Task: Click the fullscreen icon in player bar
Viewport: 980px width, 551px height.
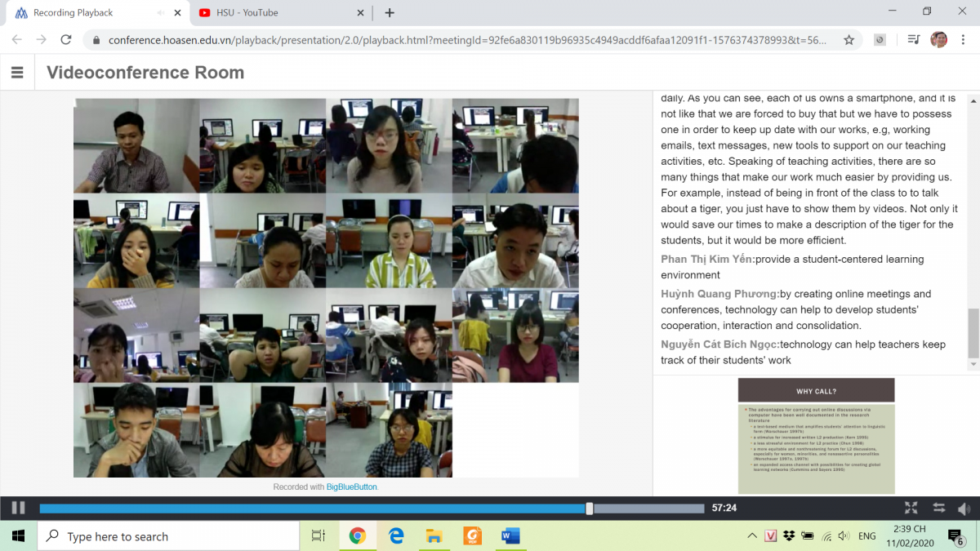Action: point(911,508)
